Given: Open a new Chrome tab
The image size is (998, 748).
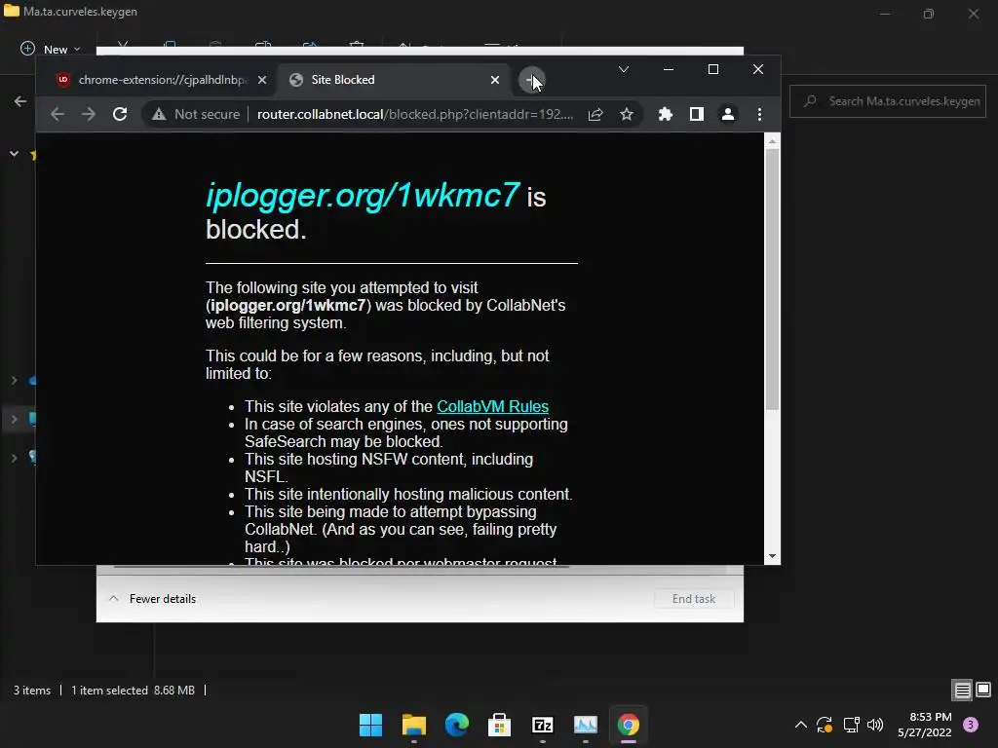Looking at the screenshot, I should pos(531,80).
